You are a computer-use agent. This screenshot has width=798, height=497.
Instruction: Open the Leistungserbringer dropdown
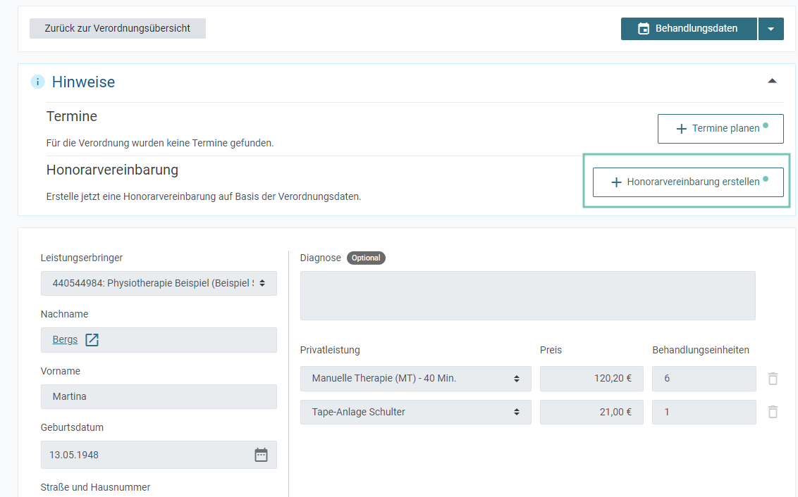coord(159,283)
